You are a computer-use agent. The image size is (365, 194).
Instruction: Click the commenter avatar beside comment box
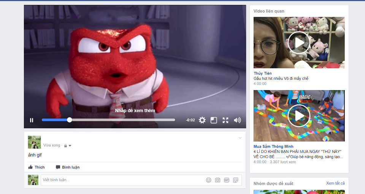coord(33,180)
